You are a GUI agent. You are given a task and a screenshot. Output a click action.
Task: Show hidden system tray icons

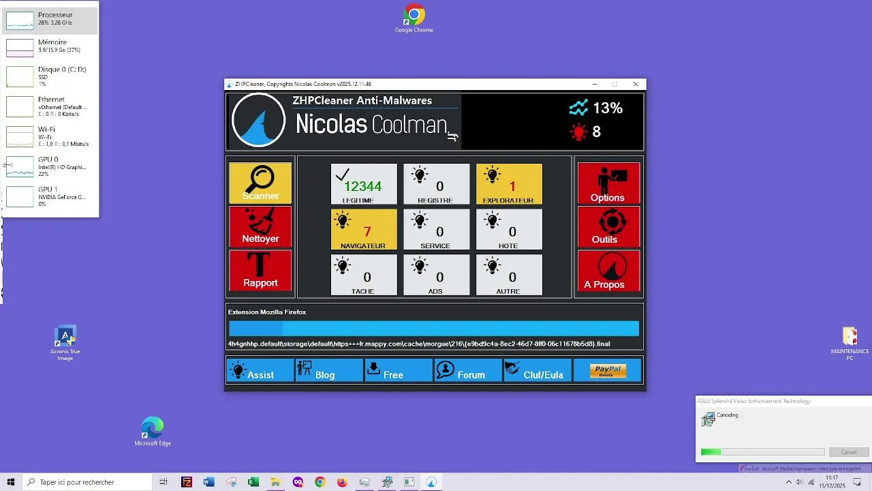[789, 482]
